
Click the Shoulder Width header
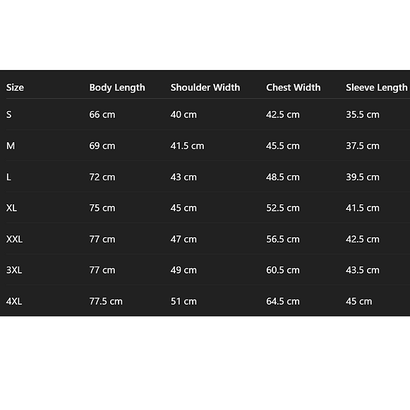(x=205, y=88)
